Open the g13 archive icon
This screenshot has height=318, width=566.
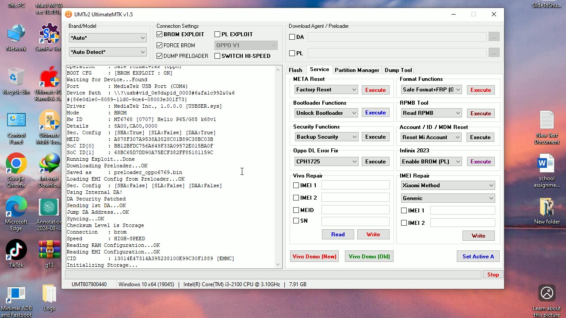pos(49,254)
